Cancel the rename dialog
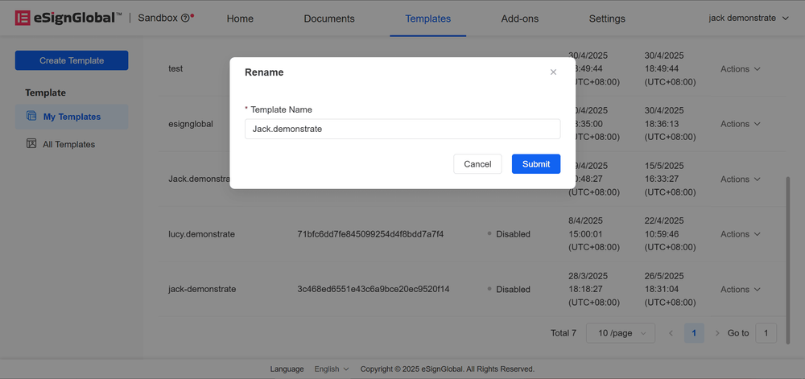This screenshot has width=805, height=379. (x=477, y=164)
